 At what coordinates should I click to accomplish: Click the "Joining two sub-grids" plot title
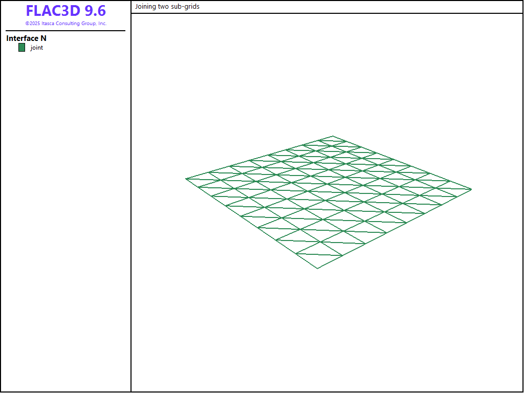coord(167,7)
